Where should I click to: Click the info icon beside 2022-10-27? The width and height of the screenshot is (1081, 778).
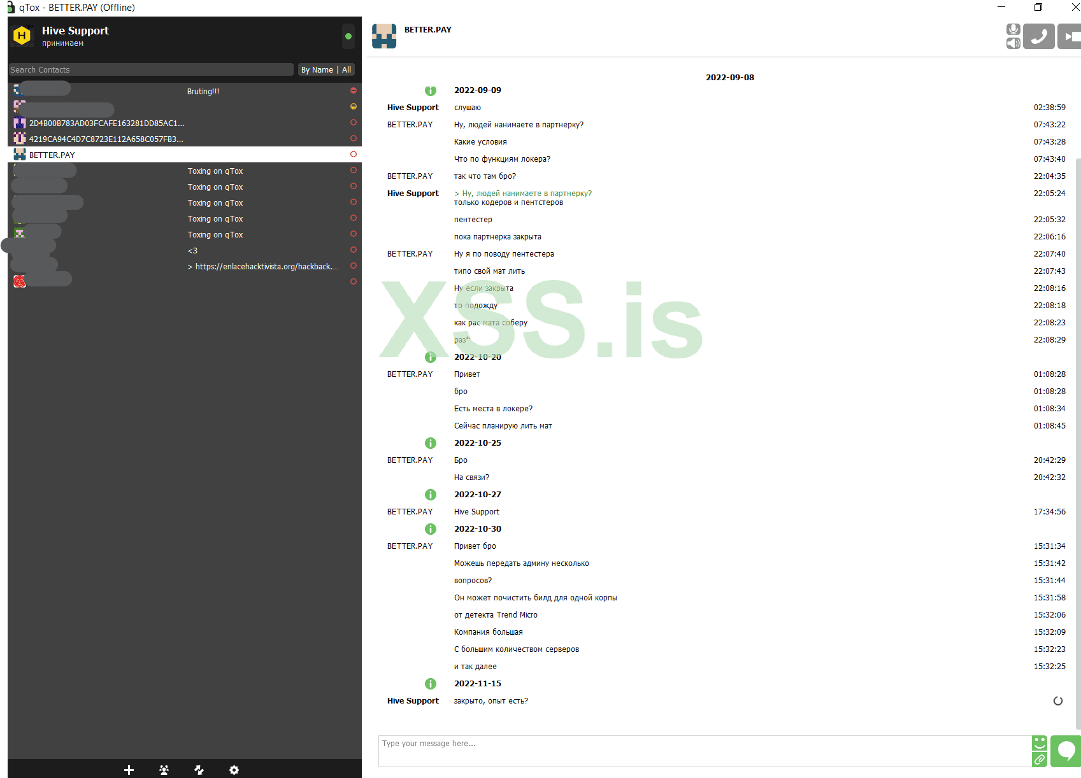pyautogui.click(x=431, y=495)
